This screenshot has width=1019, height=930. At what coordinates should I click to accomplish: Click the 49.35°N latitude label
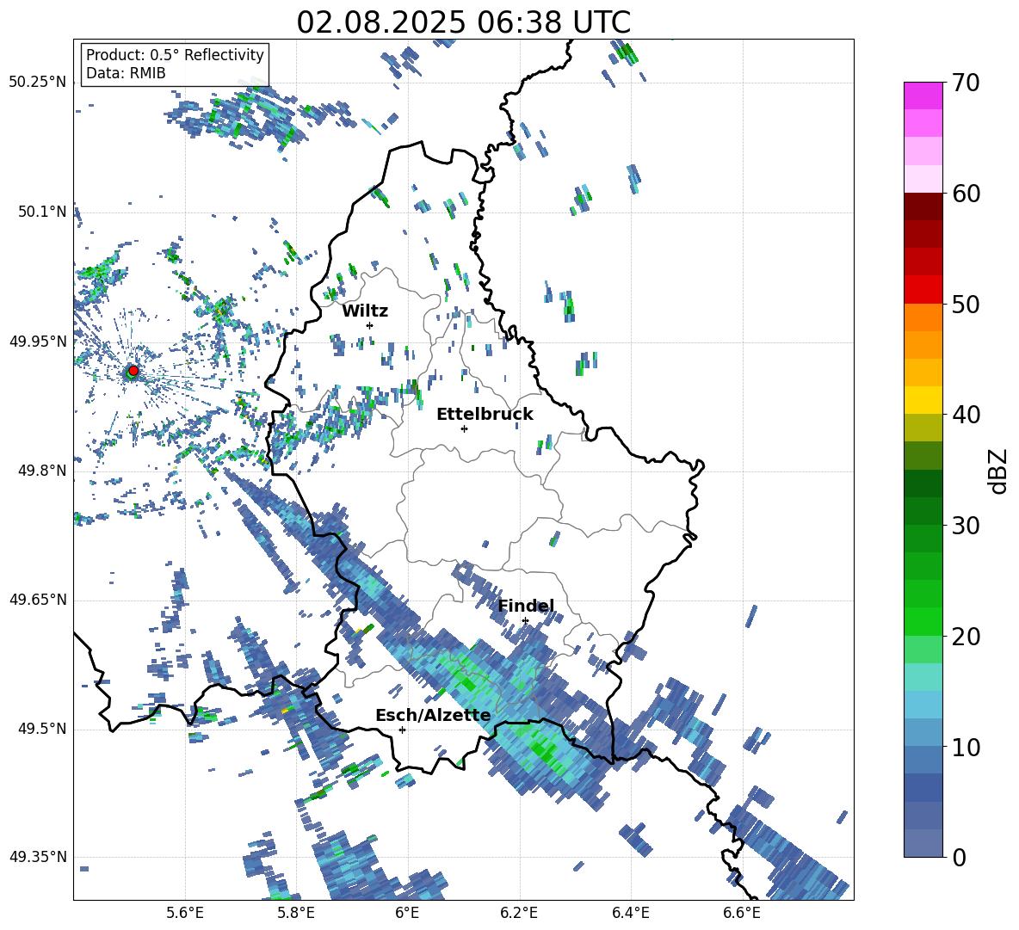click(x=37, y=857)
